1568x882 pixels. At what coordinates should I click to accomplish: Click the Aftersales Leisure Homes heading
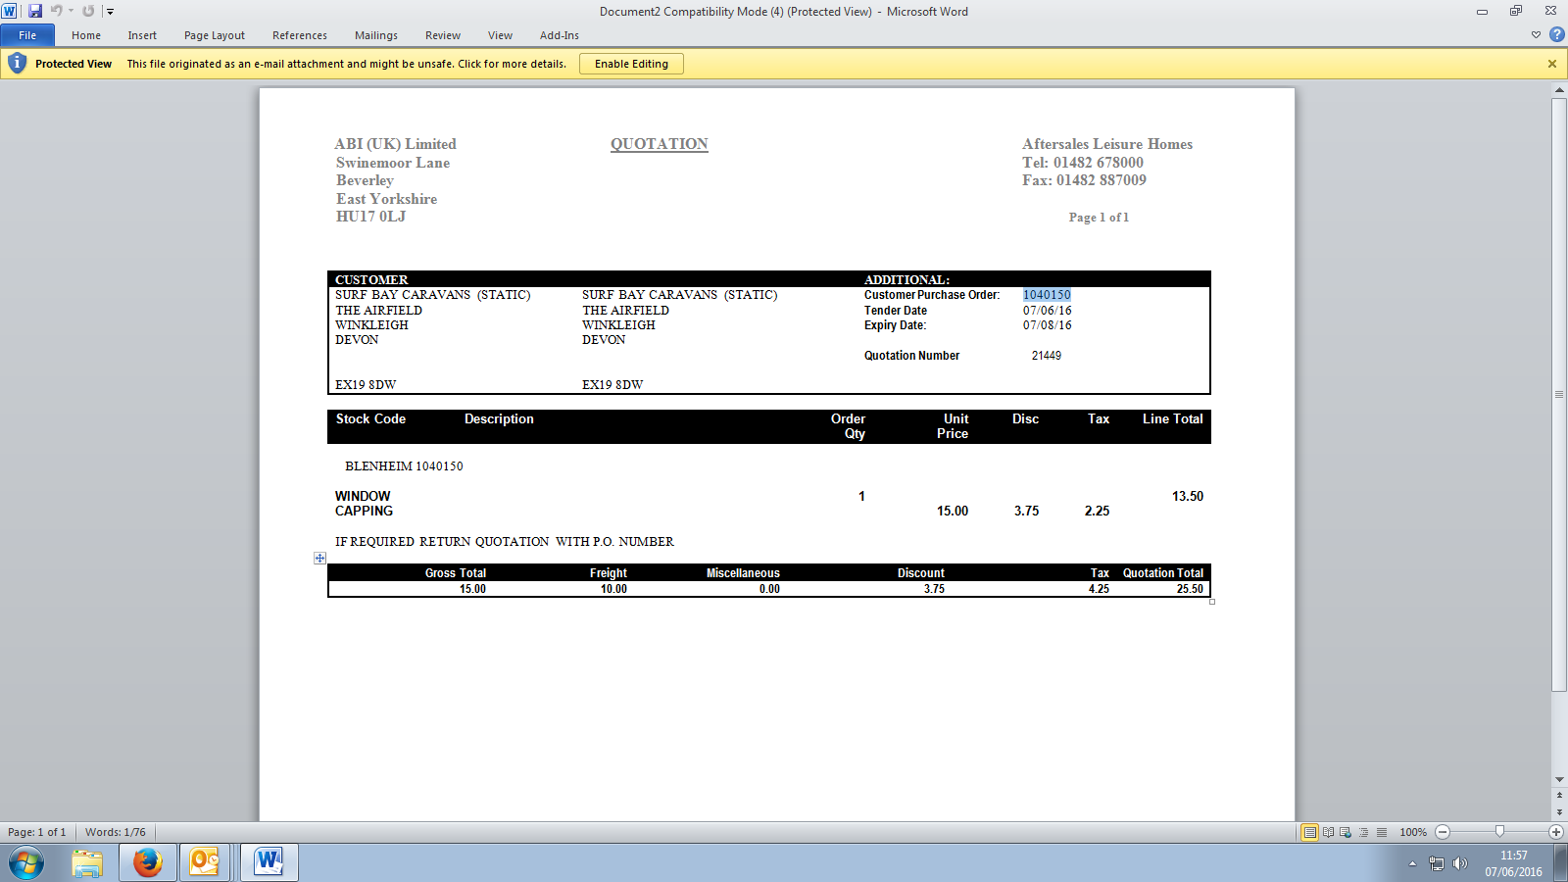click(1107, 144)
